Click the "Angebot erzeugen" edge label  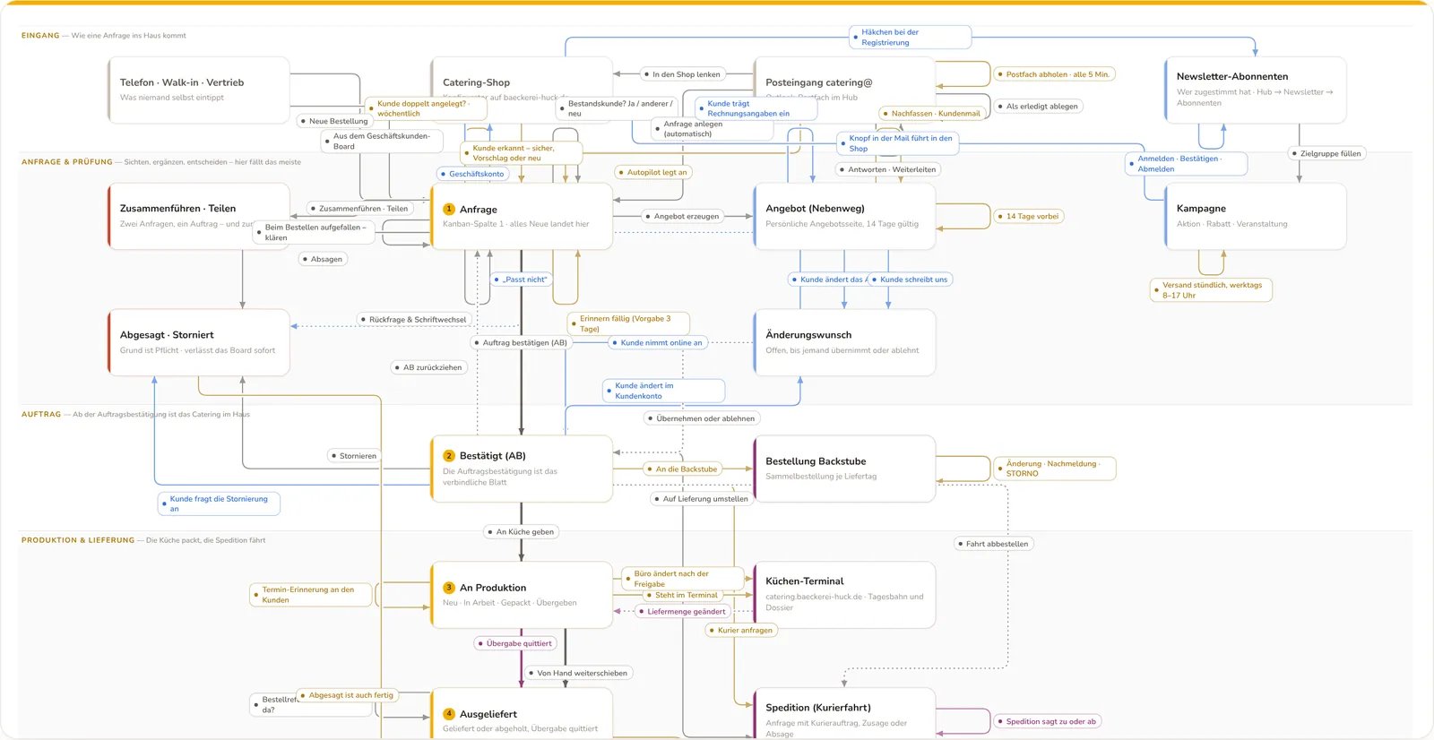(x=683, y=216)
